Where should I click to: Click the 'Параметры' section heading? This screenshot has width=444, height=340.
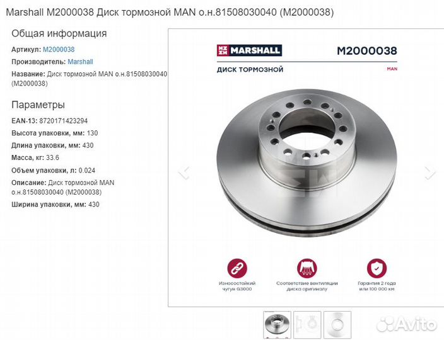(38, 105)
